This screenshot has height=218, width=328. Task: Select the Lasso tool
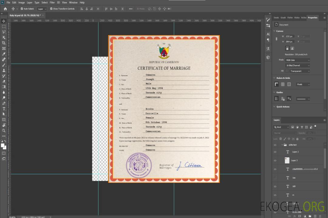pyautogui.click(x=4, y=32)
